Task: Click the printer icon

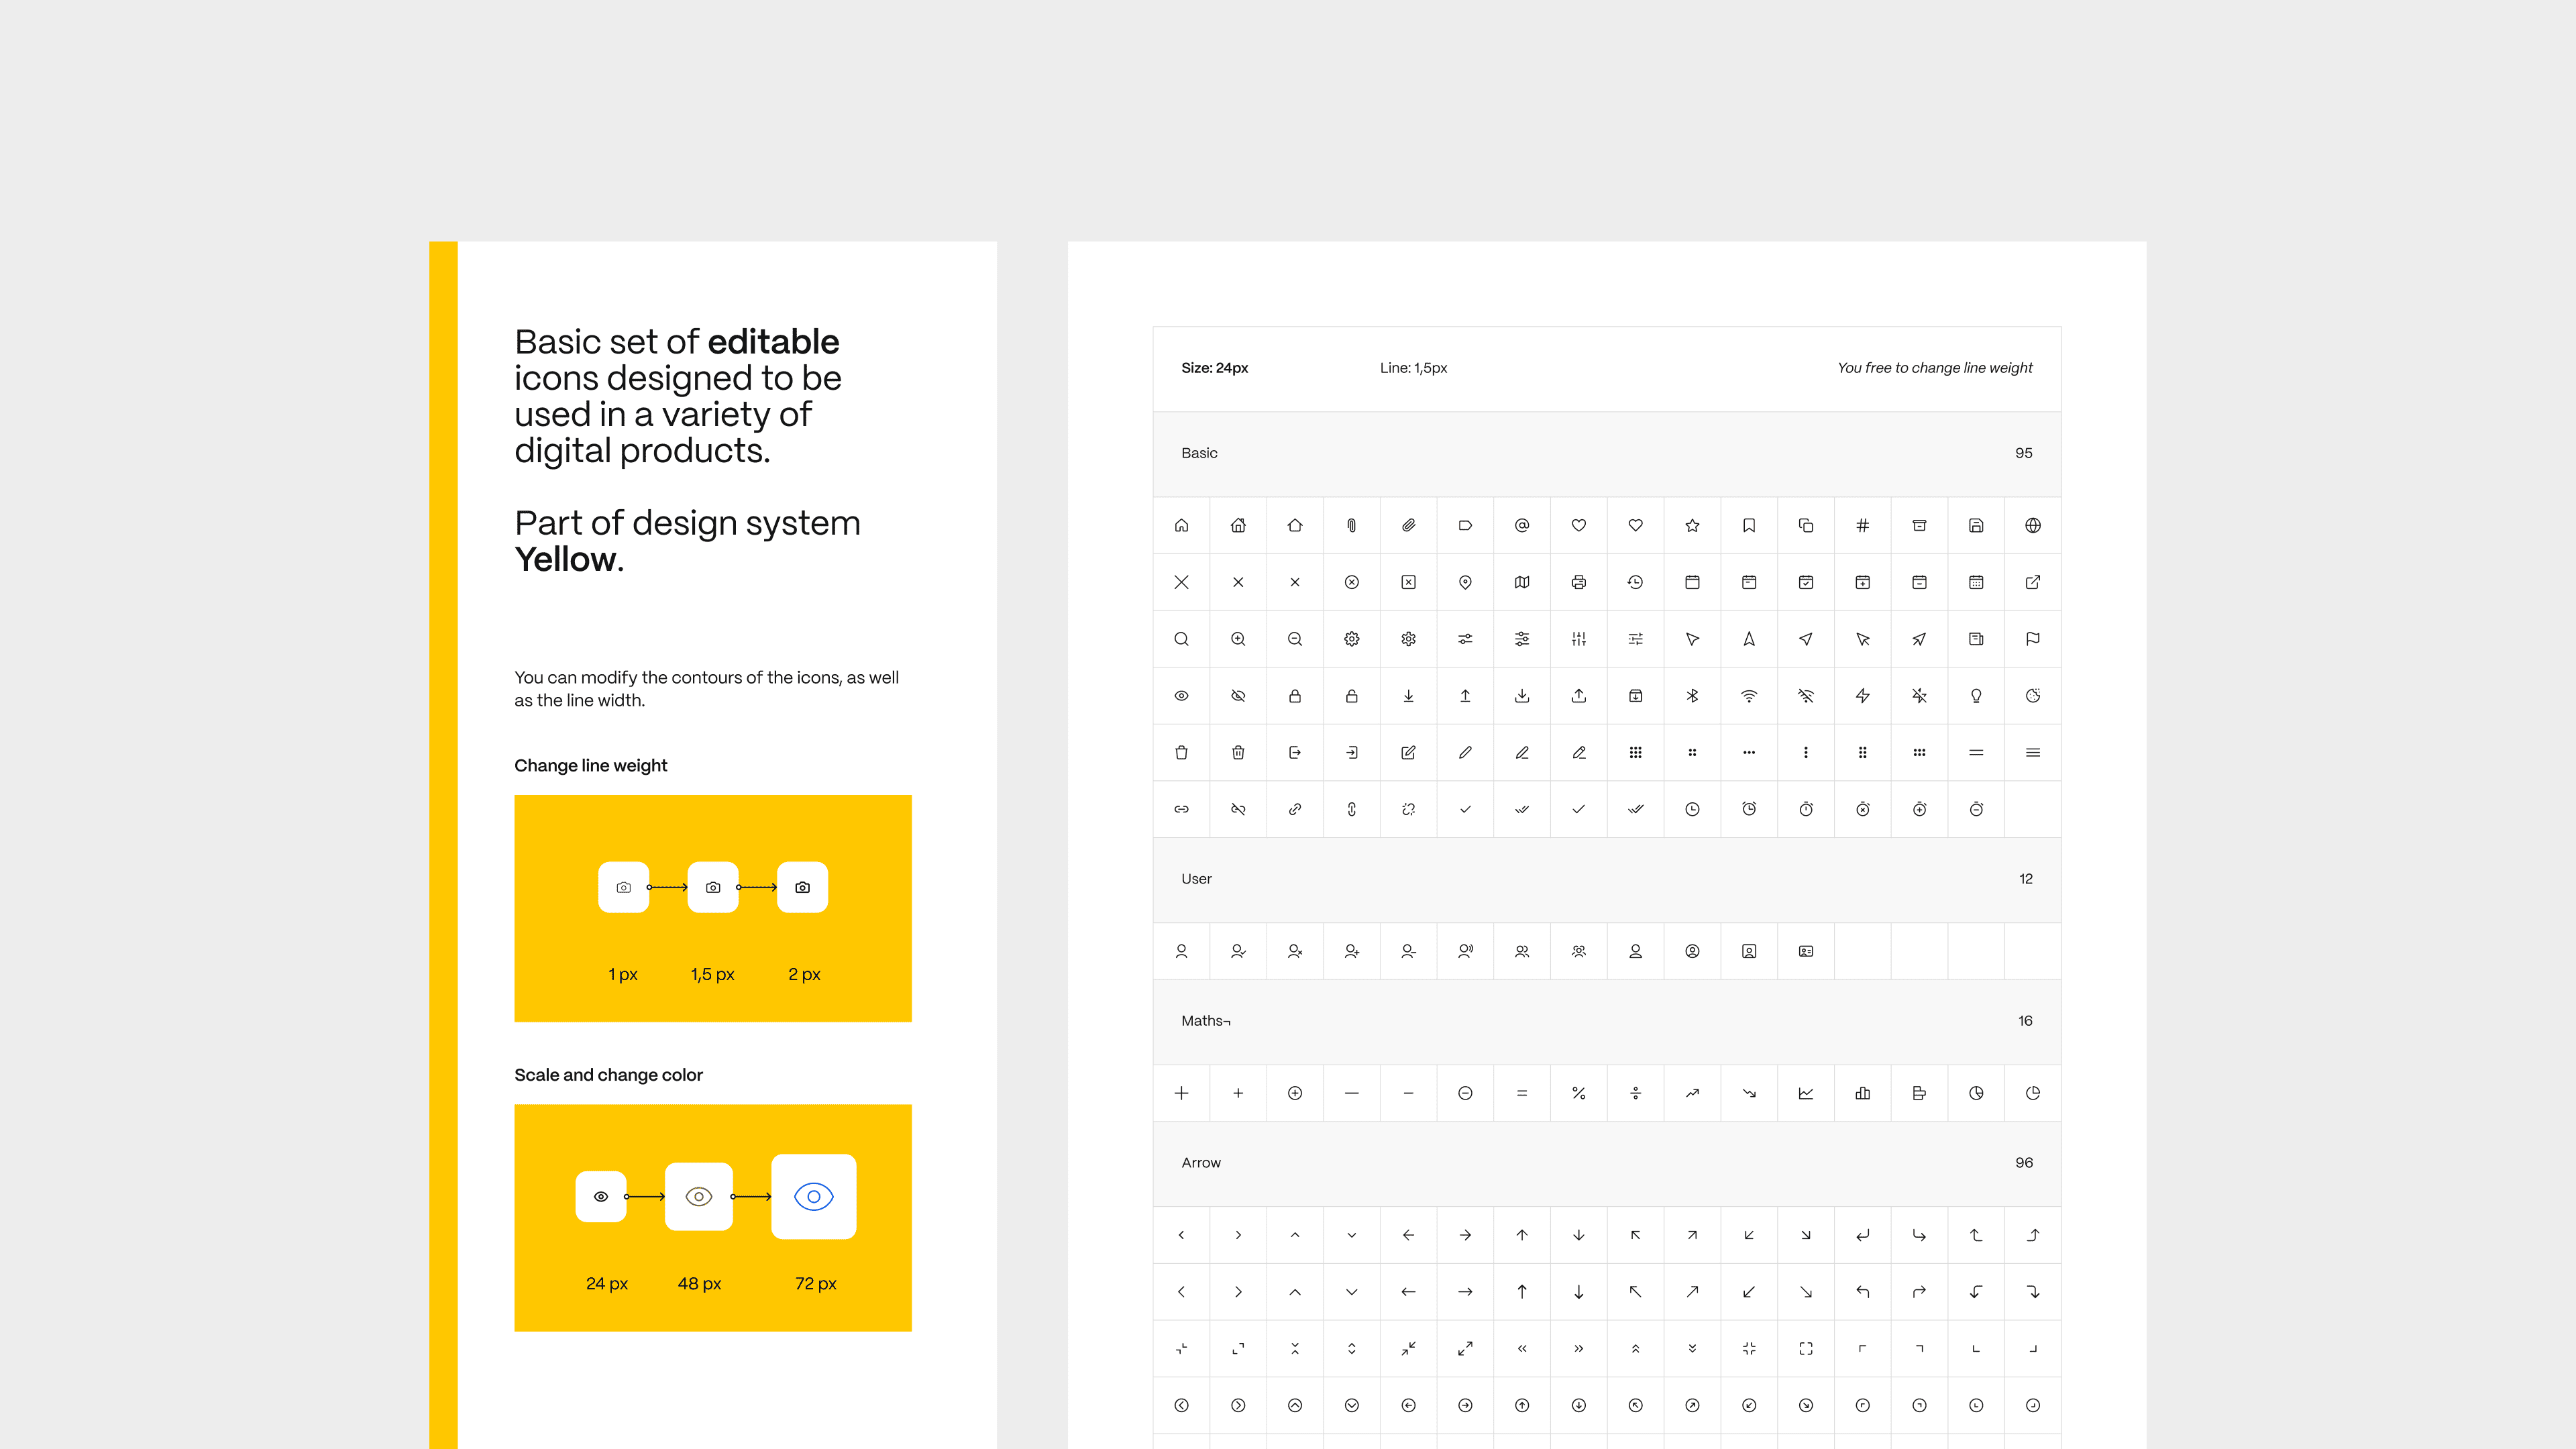Action: (1578, 582)
